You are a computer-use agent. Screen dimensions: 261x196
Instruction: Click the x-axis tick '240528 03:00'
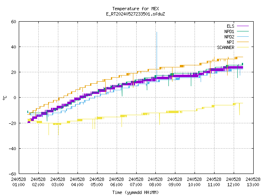coord(58,182)
